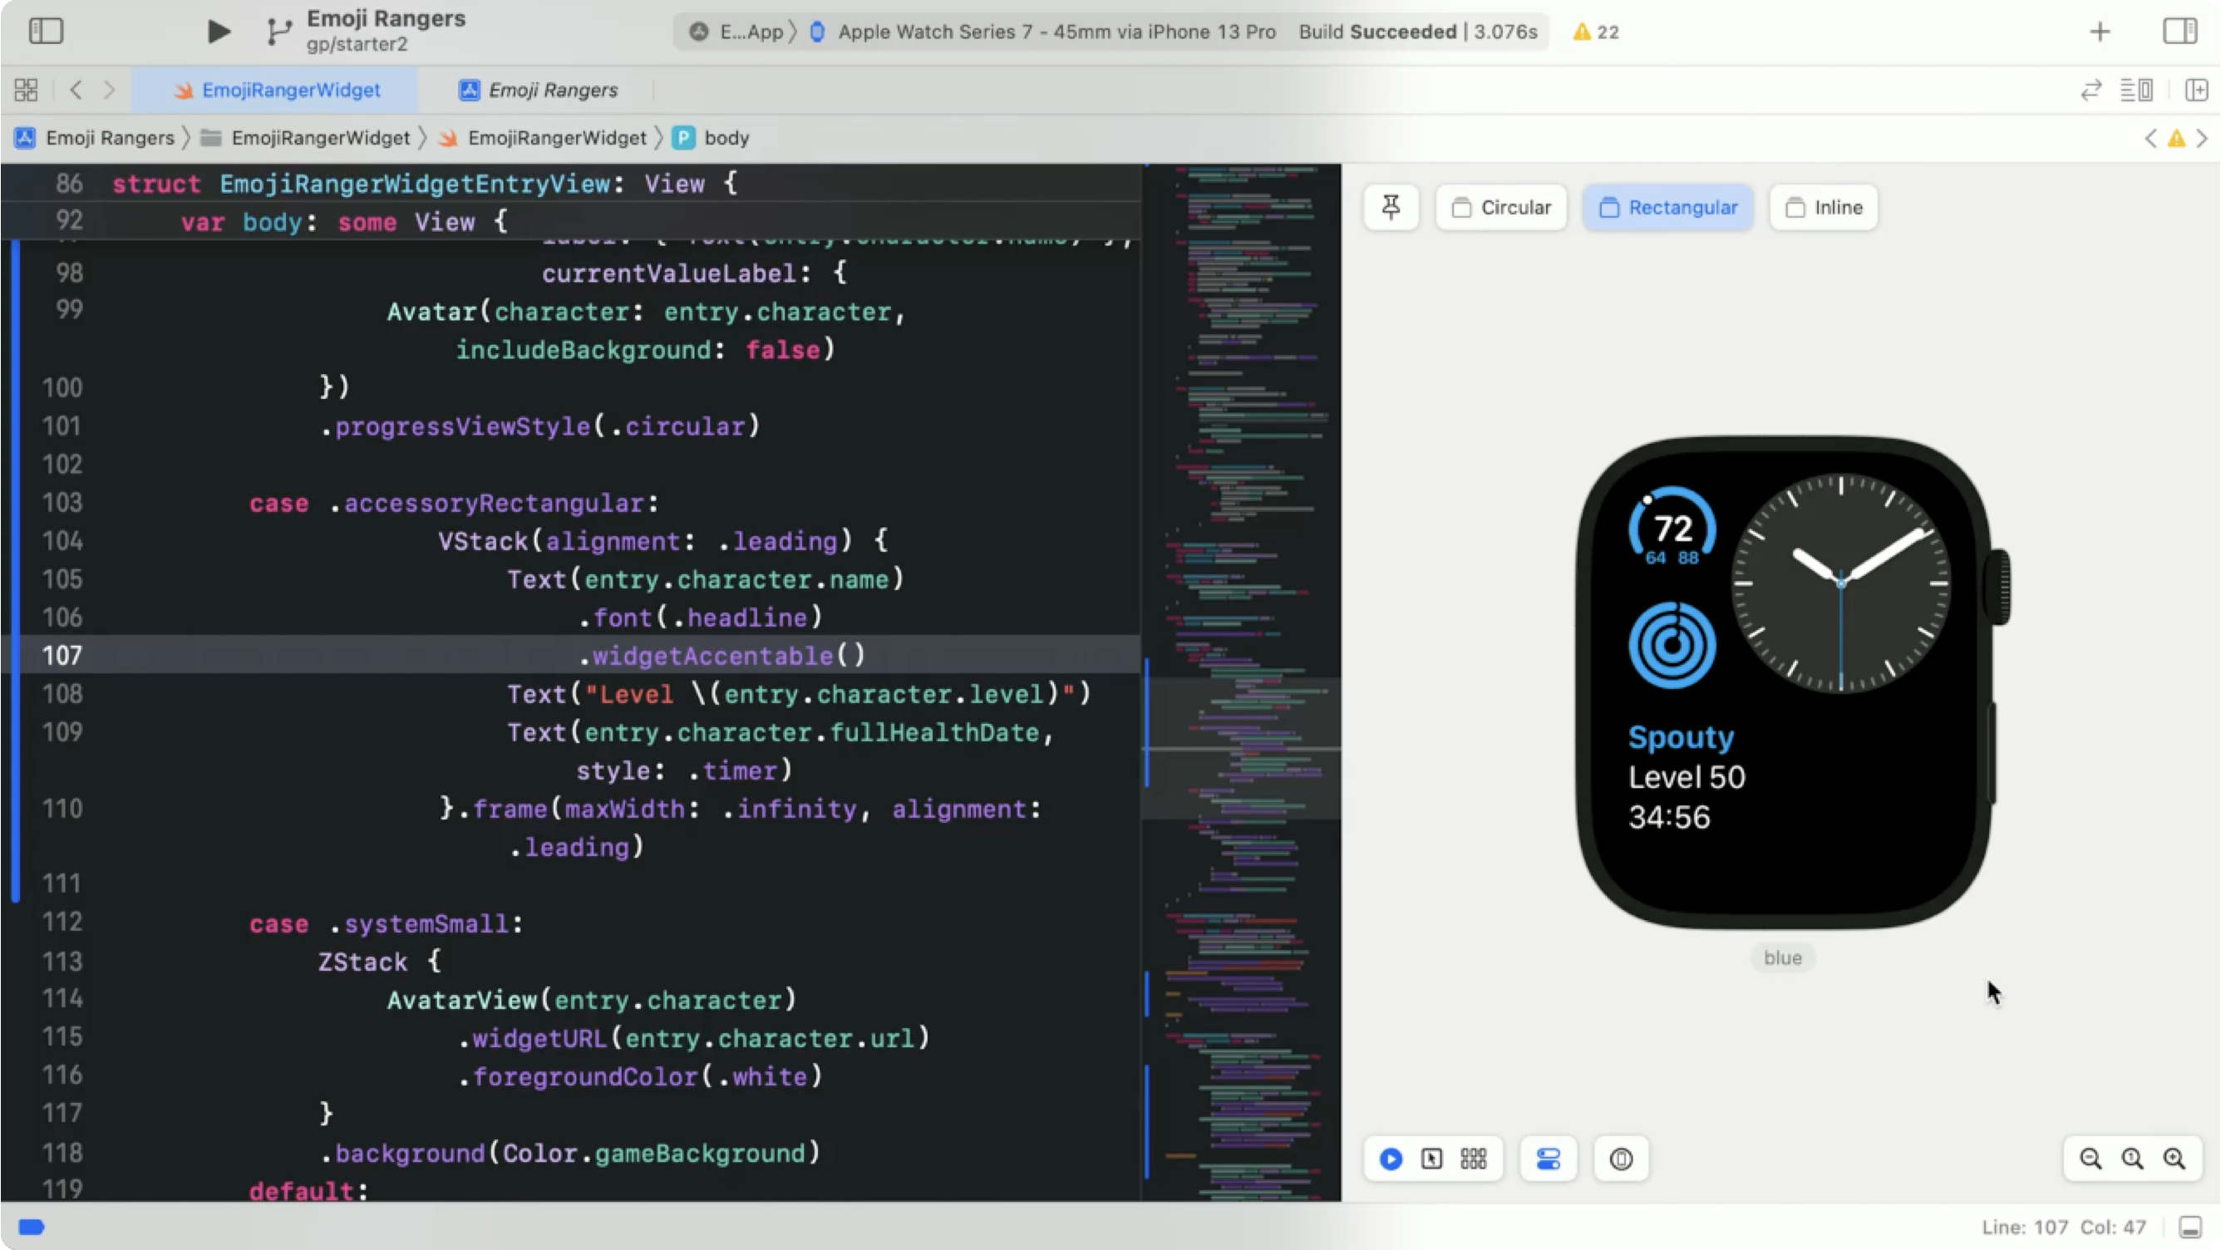Switch to selectable preview mode
Image resolution: width=2221 pixels, height=1250 pixels.
pyautogui.click(x=1431, y=1159)
